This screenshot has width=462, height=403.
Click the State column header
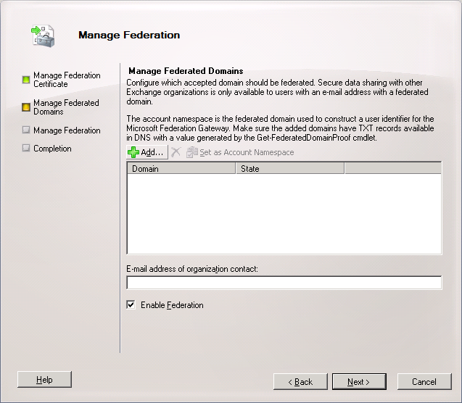[289, 169]
